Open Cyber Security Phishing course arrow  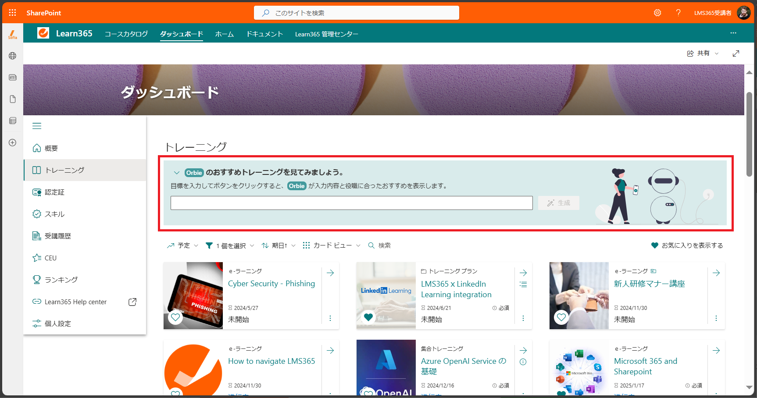click(330, 273)
